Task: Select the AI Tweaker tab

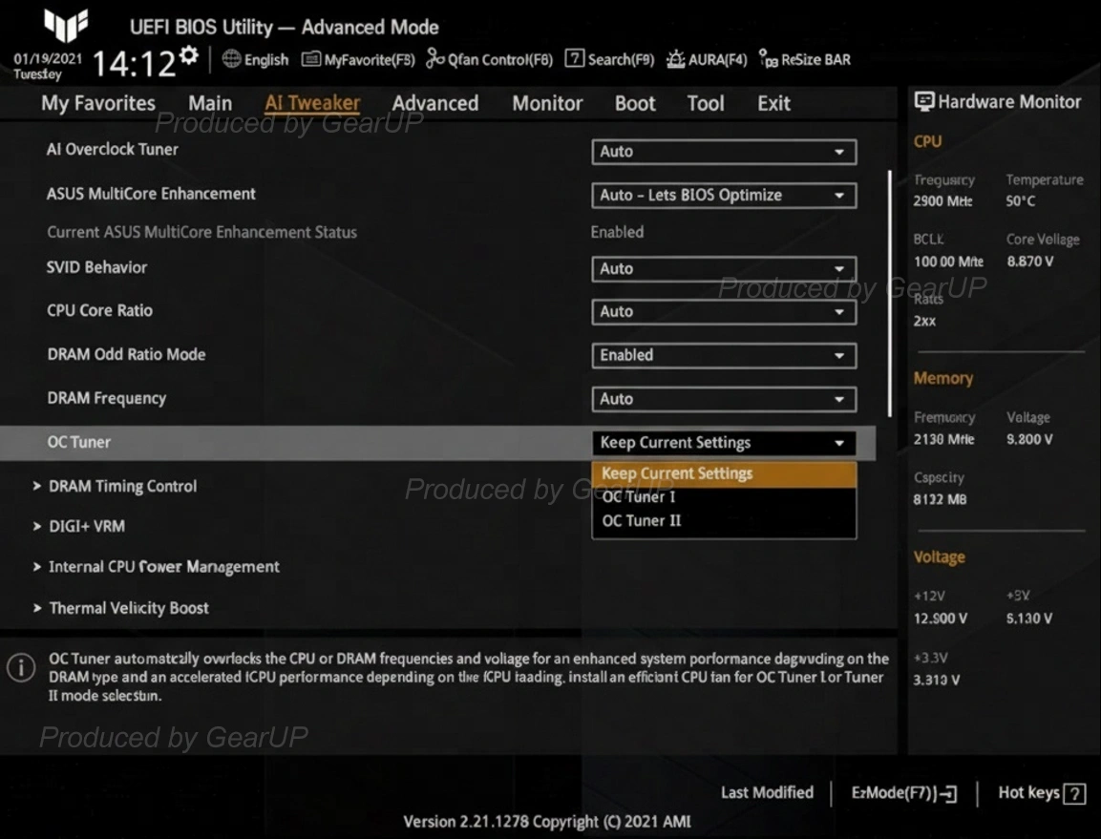Action: click(312, 103)
